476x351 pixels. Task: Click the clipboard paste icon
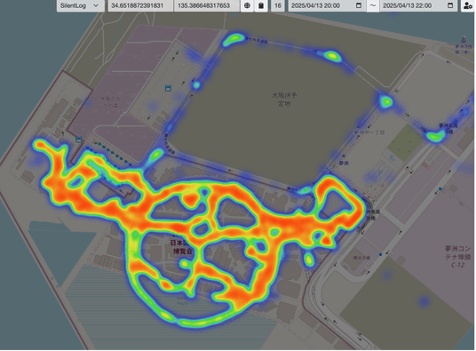click(x=261, y=5)
